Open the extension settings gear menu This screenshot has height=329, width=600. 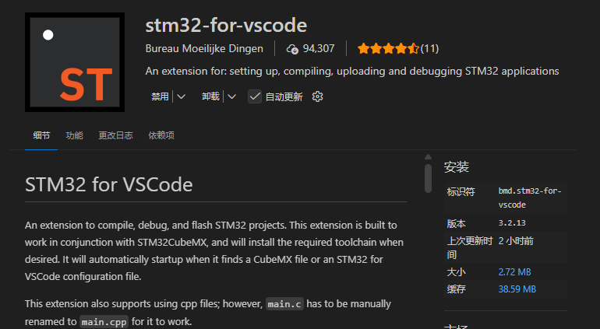(317, 96)
